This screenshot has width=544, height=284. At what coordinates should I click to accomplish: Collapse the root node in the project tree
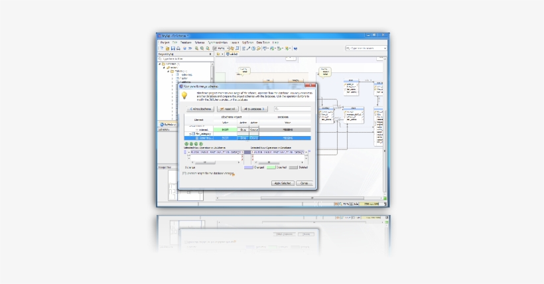pos(160,64)
